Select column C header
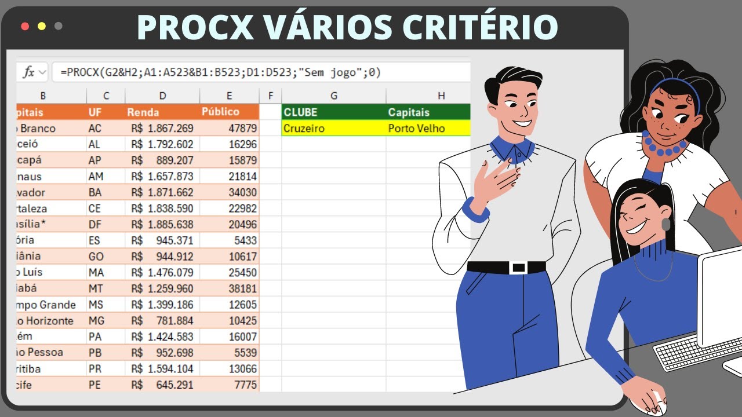Viewport: 742px width, 417px height. click(106, 96)
